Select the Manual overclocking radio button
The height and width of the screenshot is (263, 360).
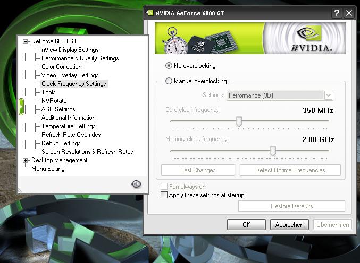pos(169,81)
